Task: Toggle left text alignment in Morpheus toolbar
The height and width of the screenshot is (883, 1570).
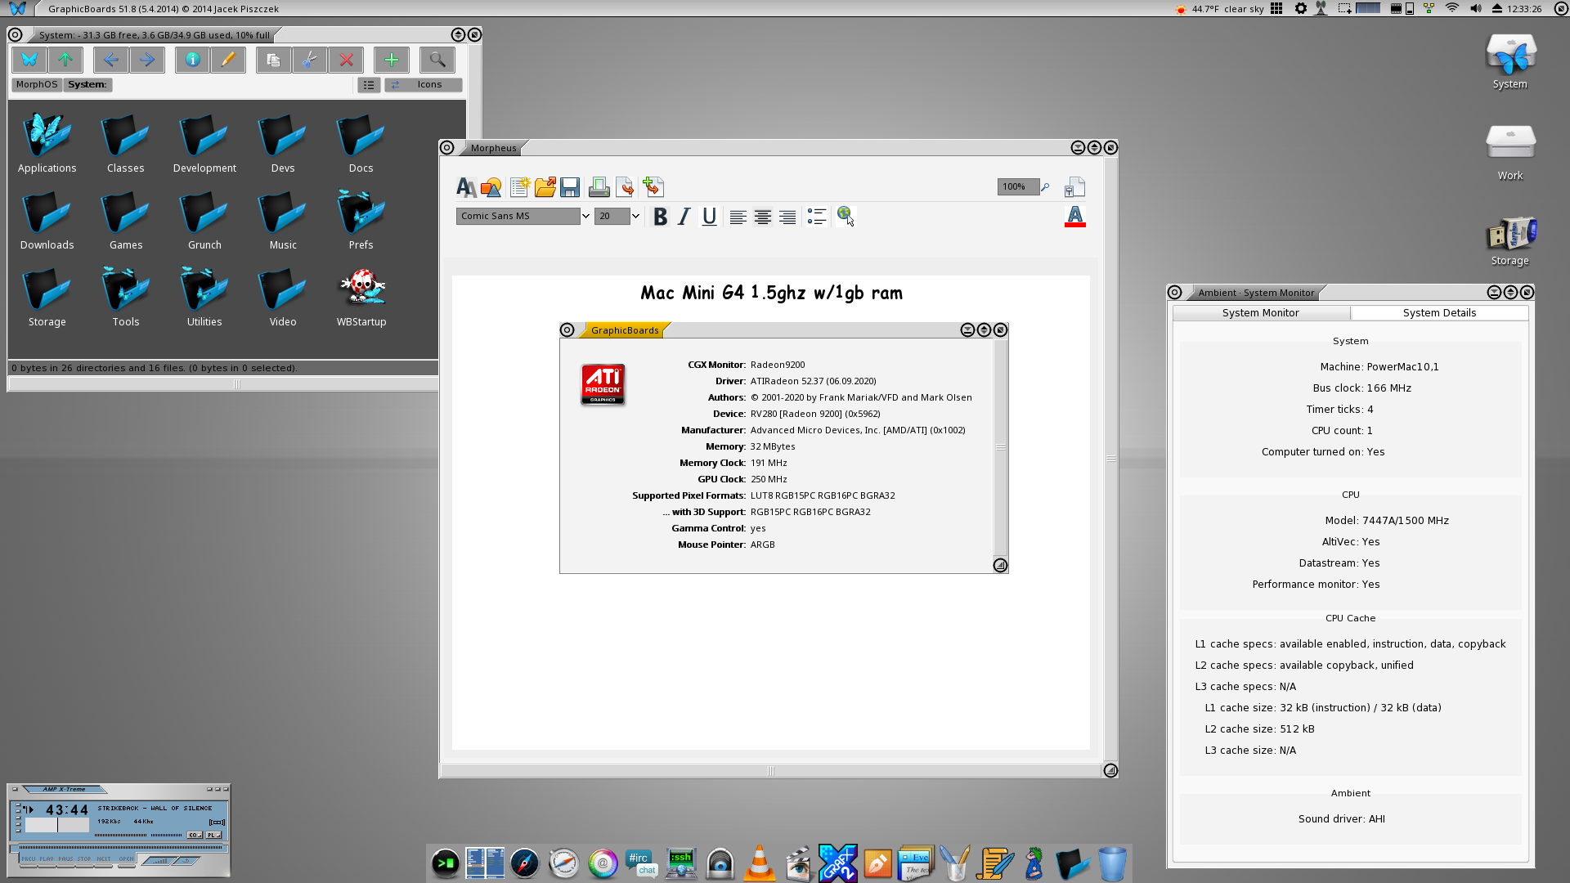Action: [x=735, y=217]
